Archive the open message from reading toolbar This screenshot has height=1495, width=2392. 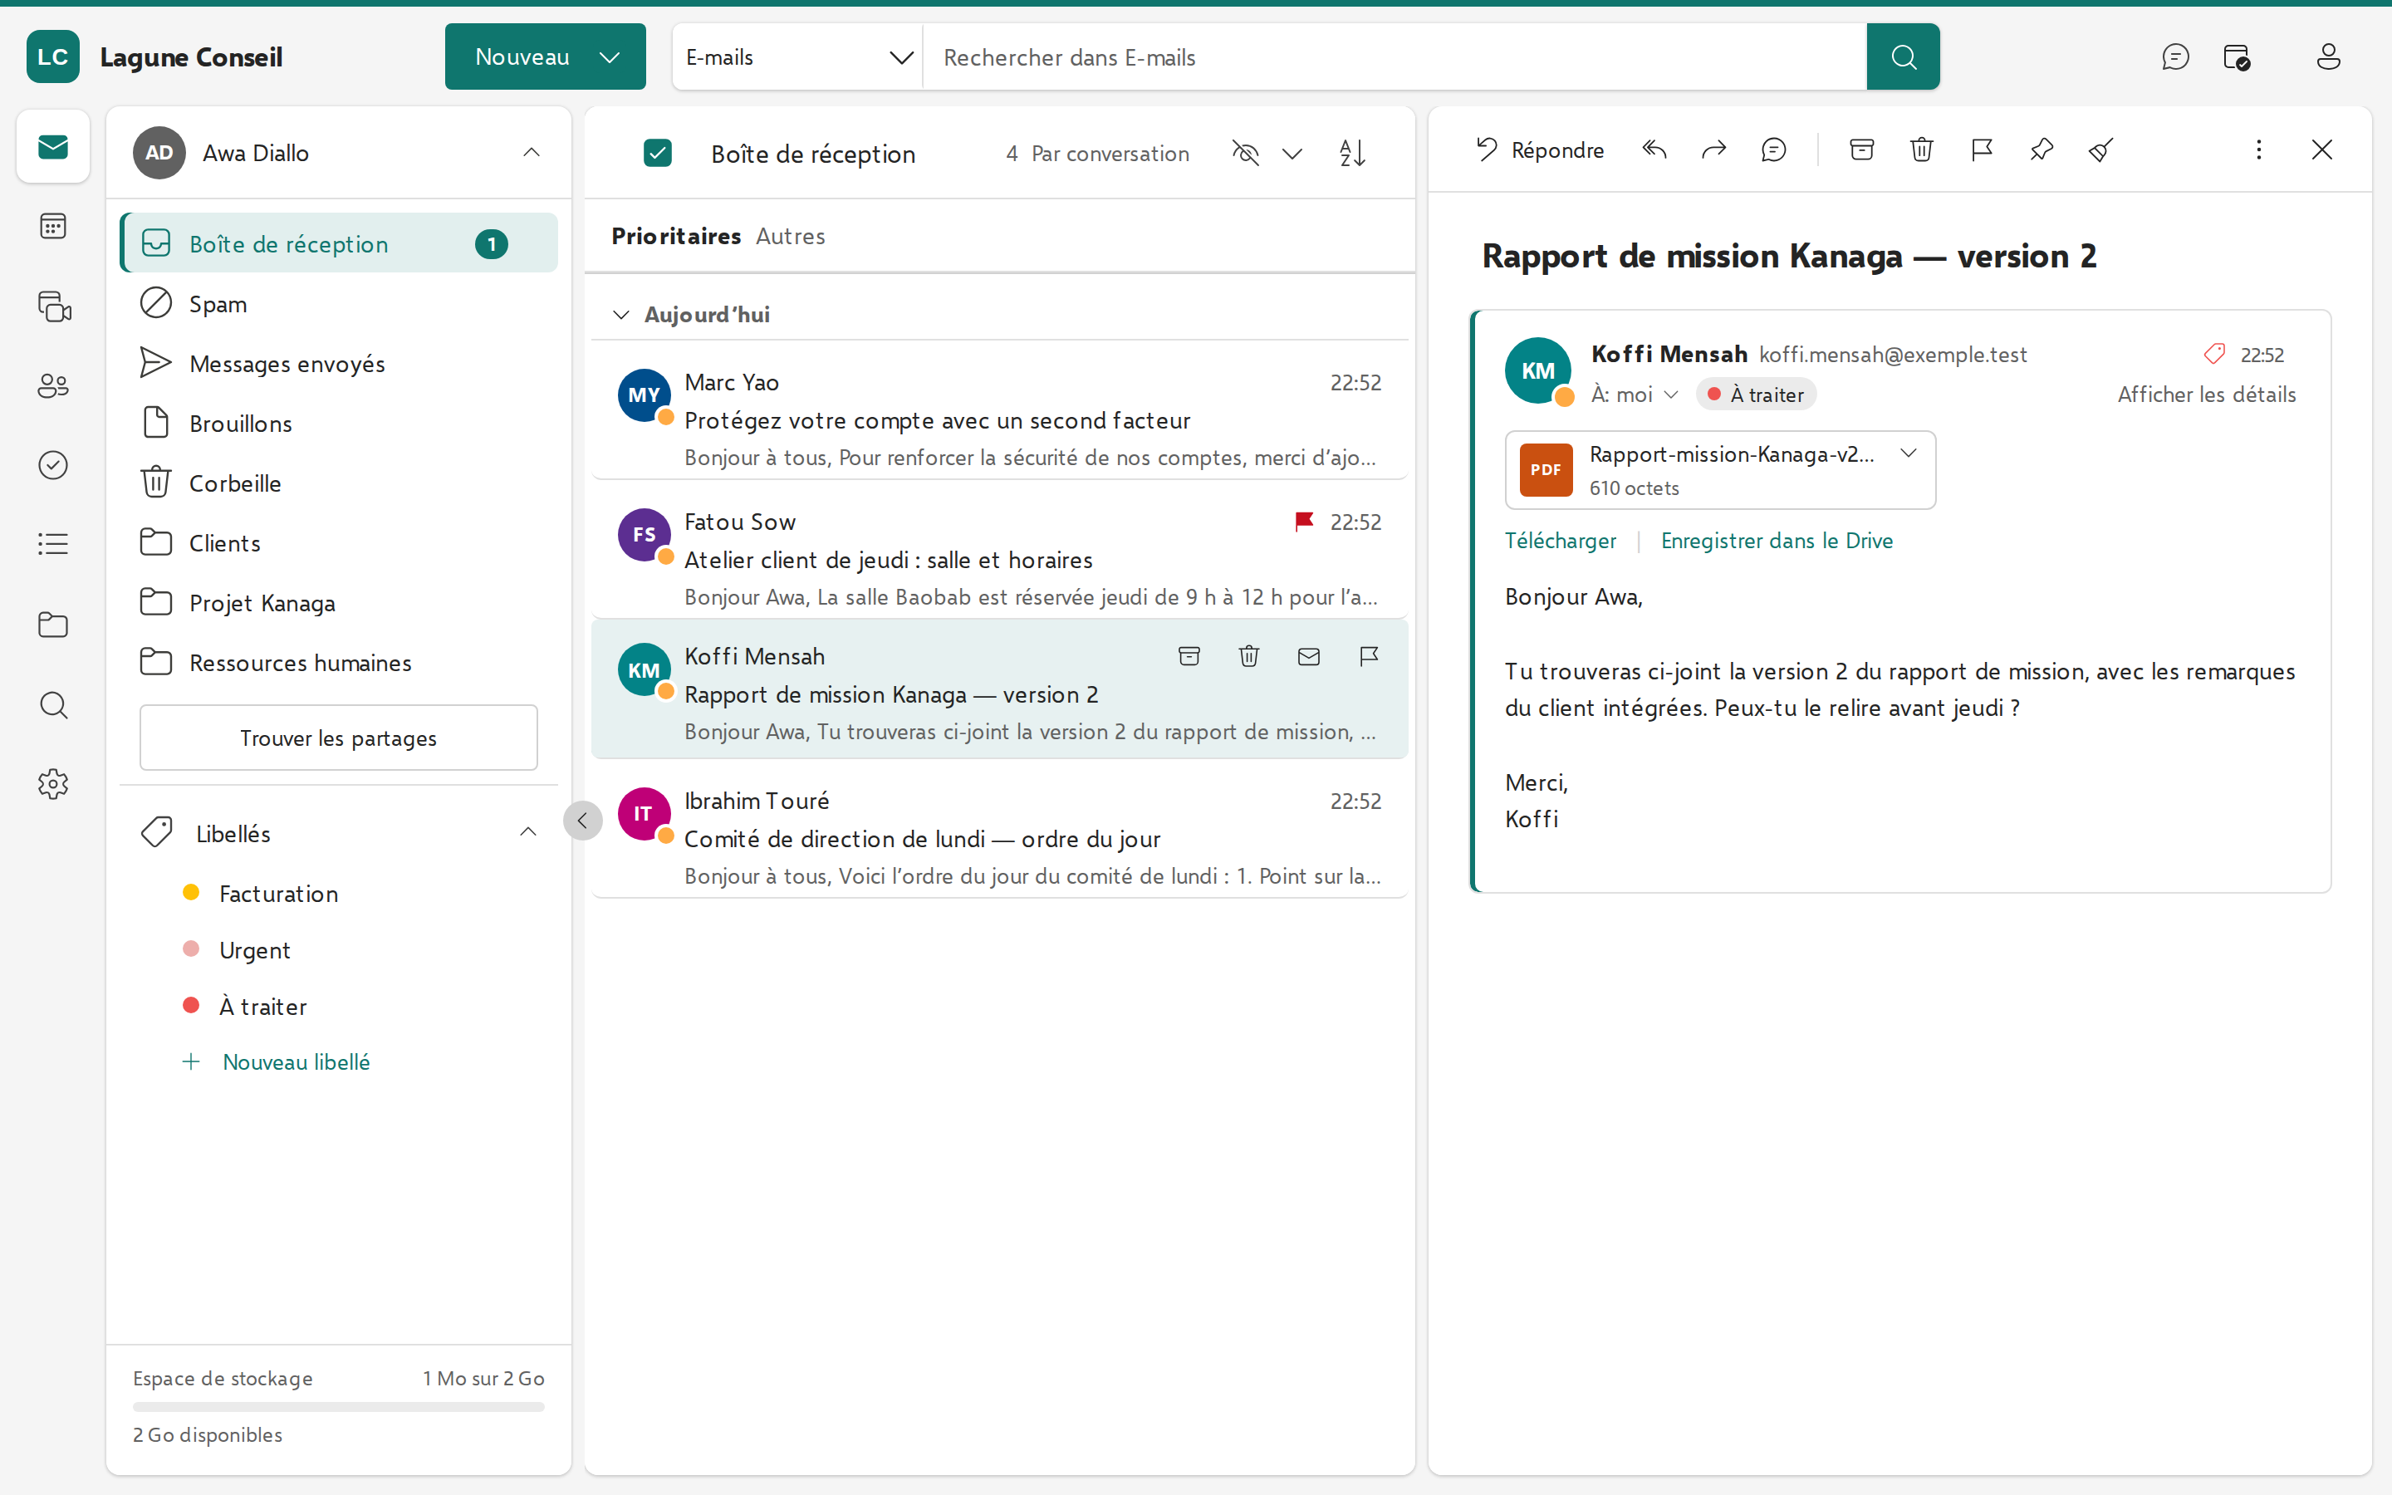(x=1861, y=150)
